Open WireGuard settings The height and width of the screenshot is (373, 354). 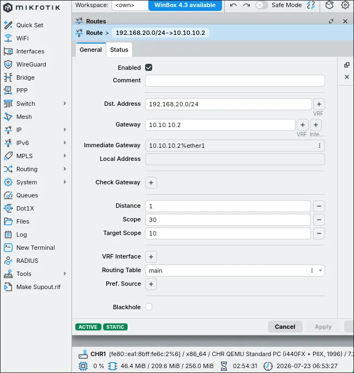(x=31, y=64)
